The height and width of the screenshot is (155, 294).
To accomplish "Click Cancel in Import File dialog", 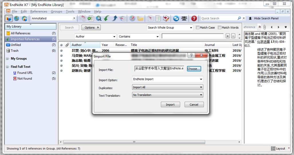I will point(194,105).
